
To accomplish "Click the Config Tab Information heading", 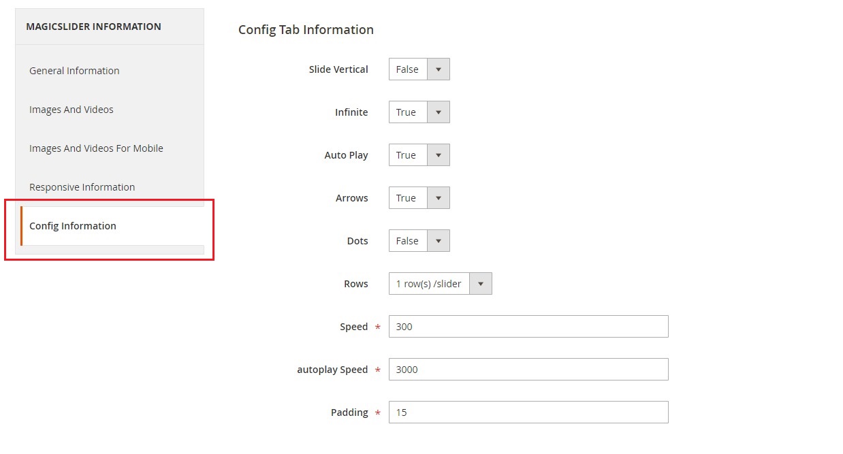I will point(306,30).
